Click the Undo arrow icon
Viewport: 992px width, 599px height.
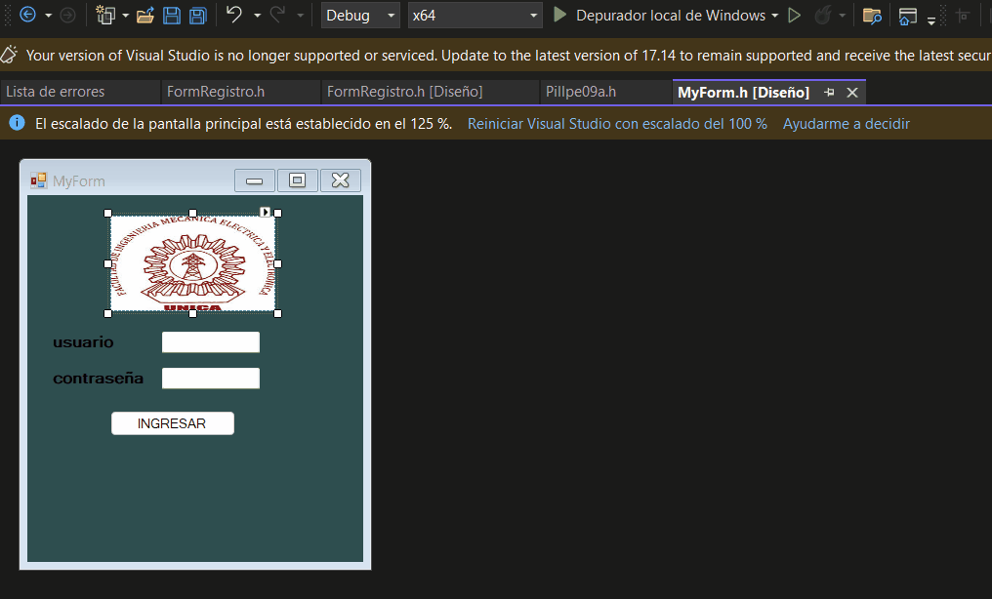pyautogui.click(x=234, y=15)
